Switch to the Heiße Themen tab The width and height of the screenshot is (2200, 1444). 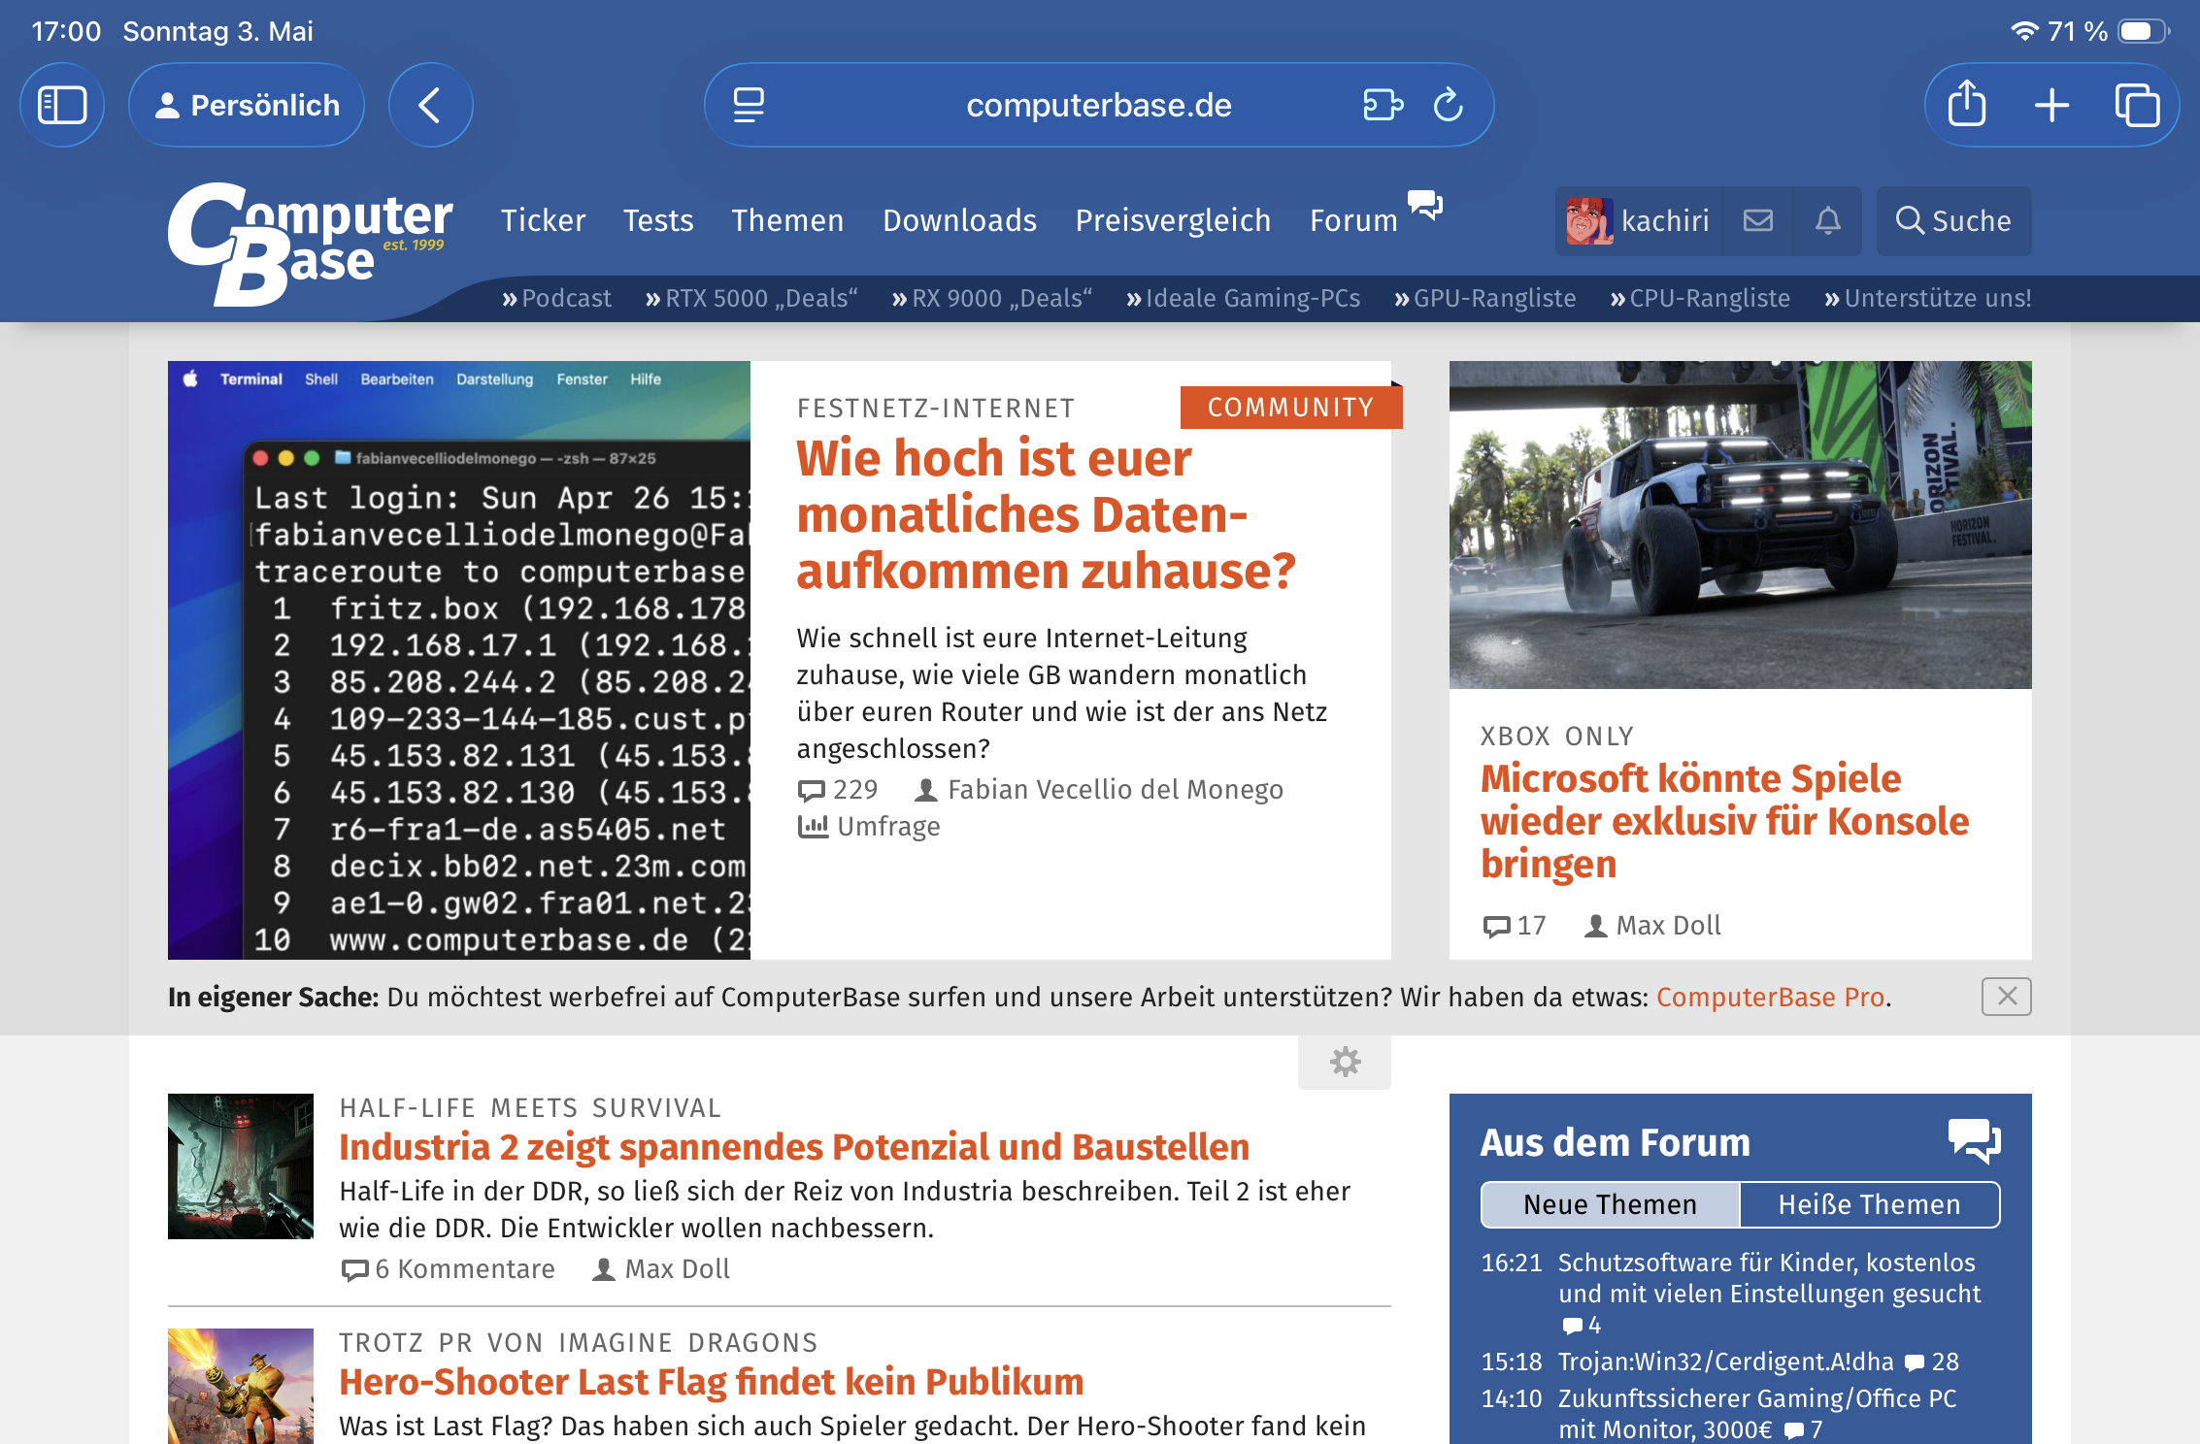[1870, 1204]
